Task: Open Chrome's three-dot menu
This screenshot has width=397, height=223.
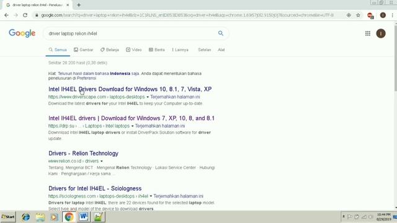Action: (x=392, y=15)
